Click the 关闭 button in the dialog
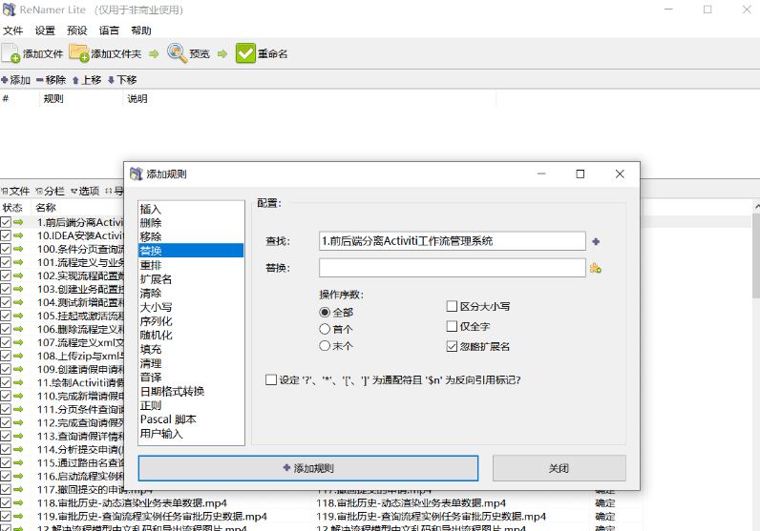Viewport: 760px width, 531px height. click(x=559, y=468)
